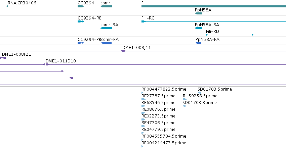Image resolution: width=286 pixels, height=148 pixels.
Task: Select the RE04779.5prime EST label
Action: 158,130
